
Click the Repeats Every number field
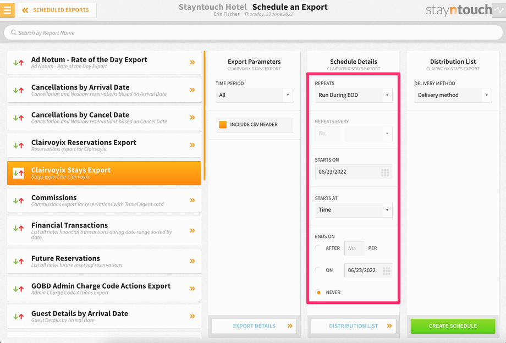pos(328,133)
